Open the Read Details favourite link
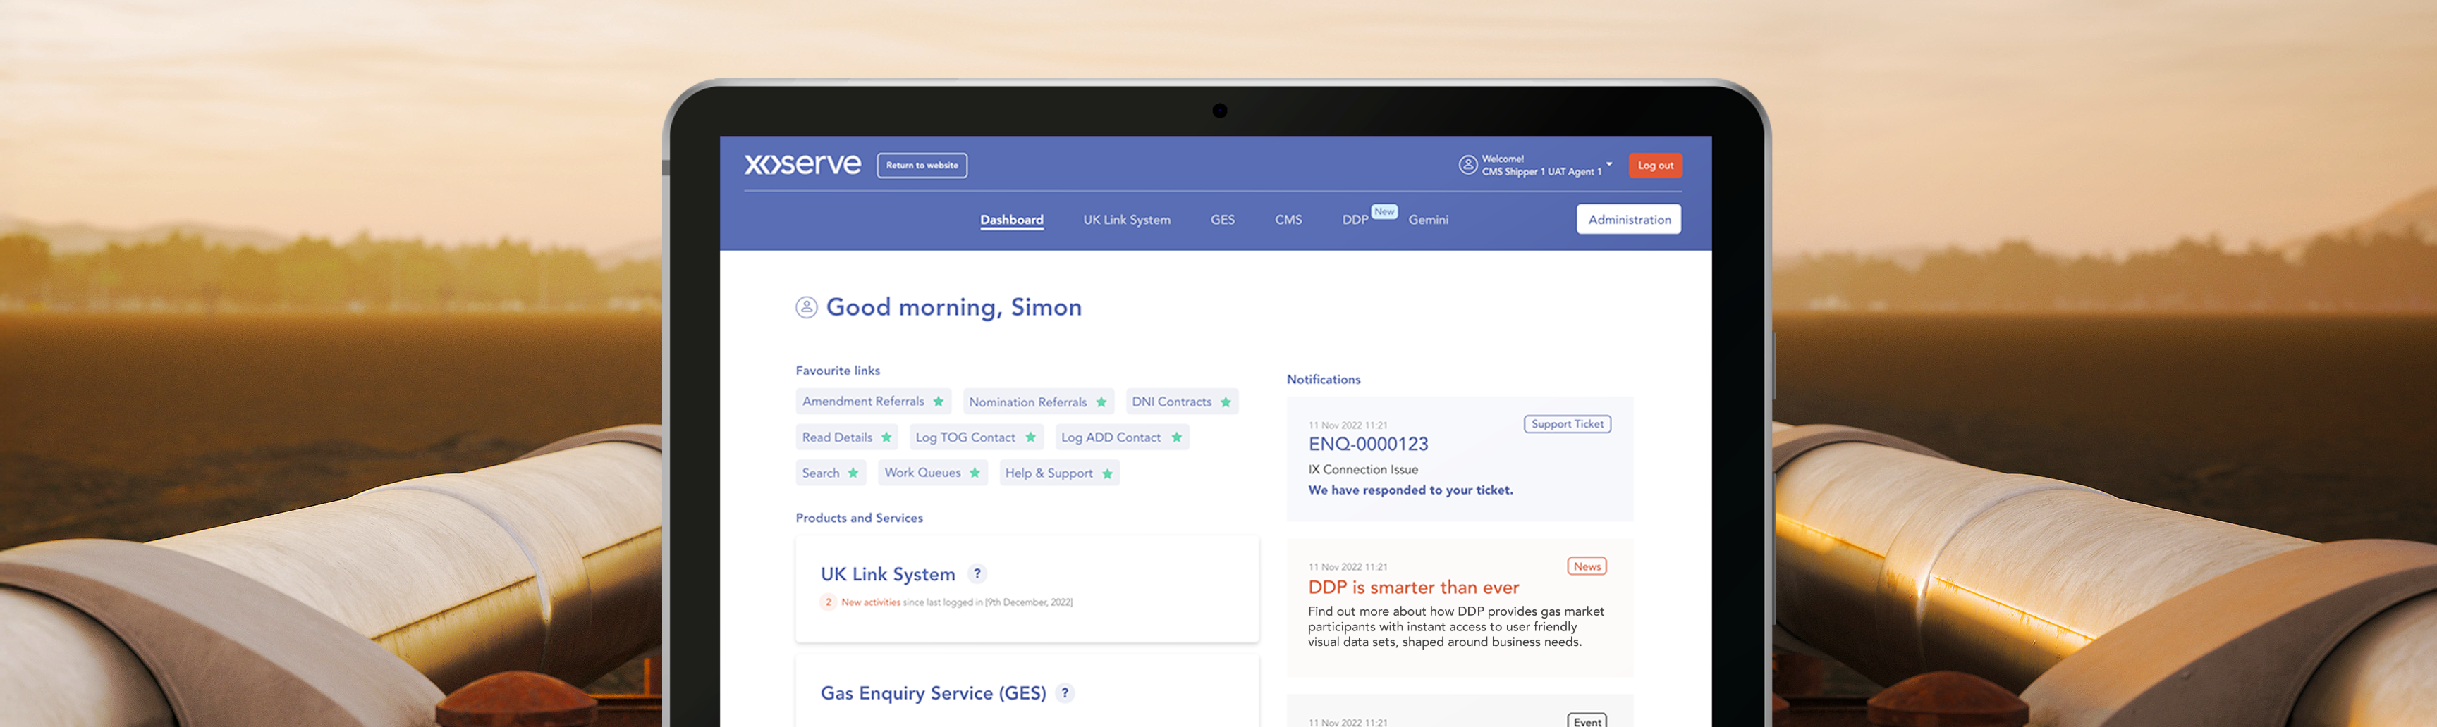The height and width of the screenshot is (727, 2437). click(837, 437)
